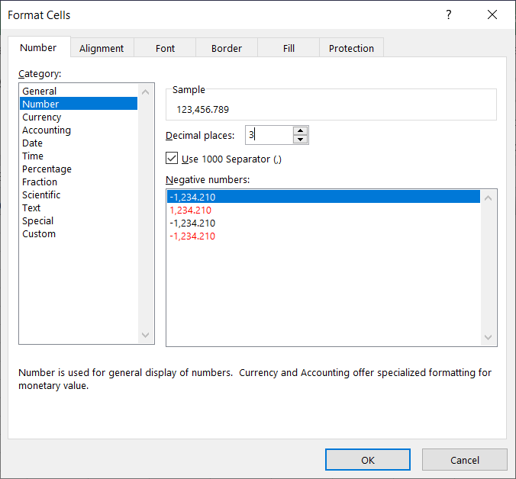516x479 pixels.
Task: Switch to the Alignment tab
Action: (102, 48)
